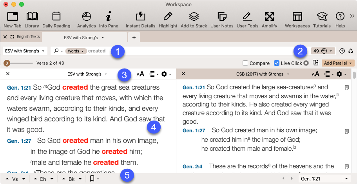357x184 pixels.
Task: Open the CSB (2017) with Strongs pane dropdown
Action: point(263,74)
